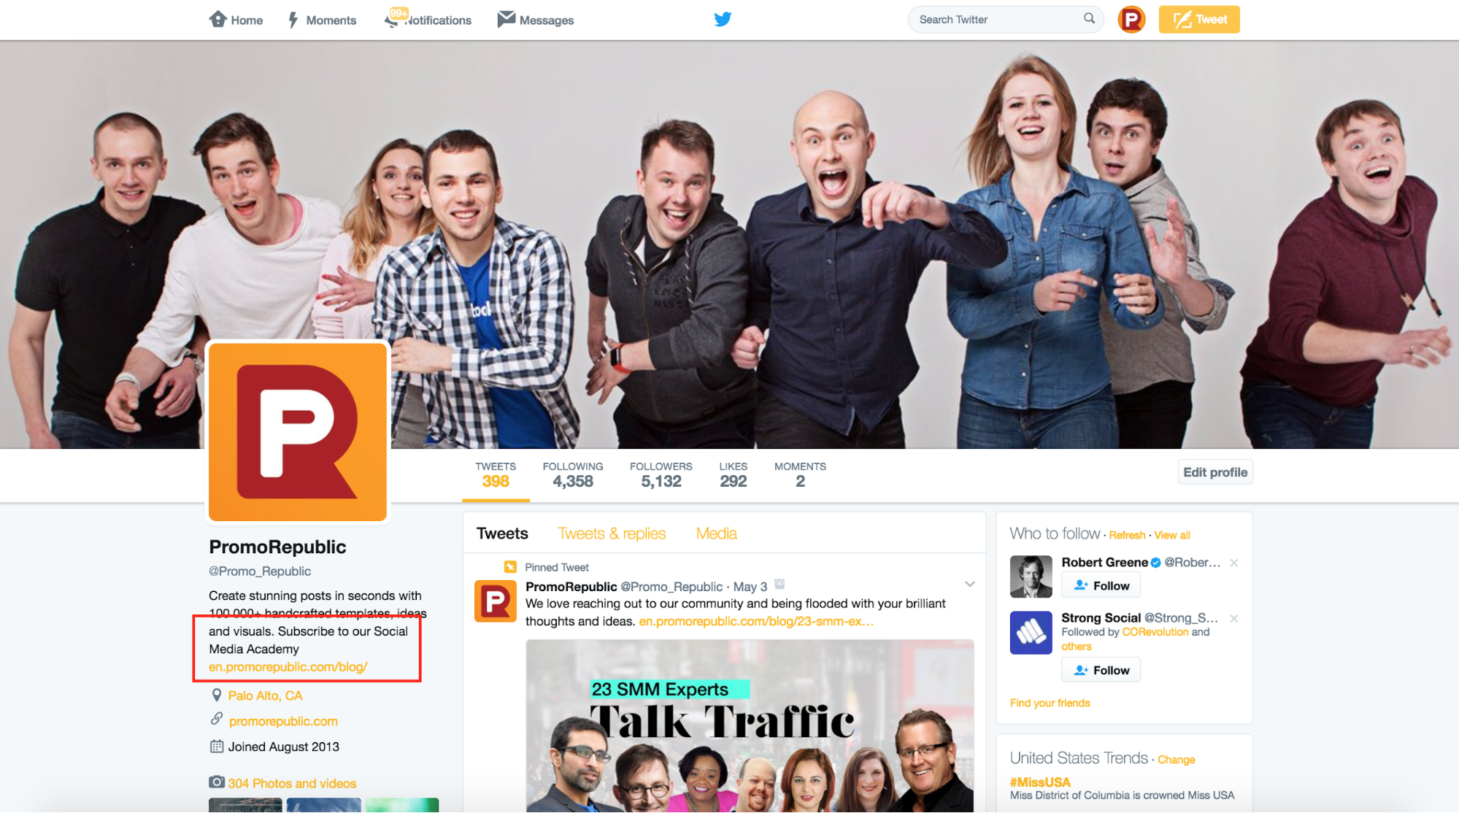
Task: Open the 23 SMM Experts Talk Traffic image
Action: coord(750,726)
